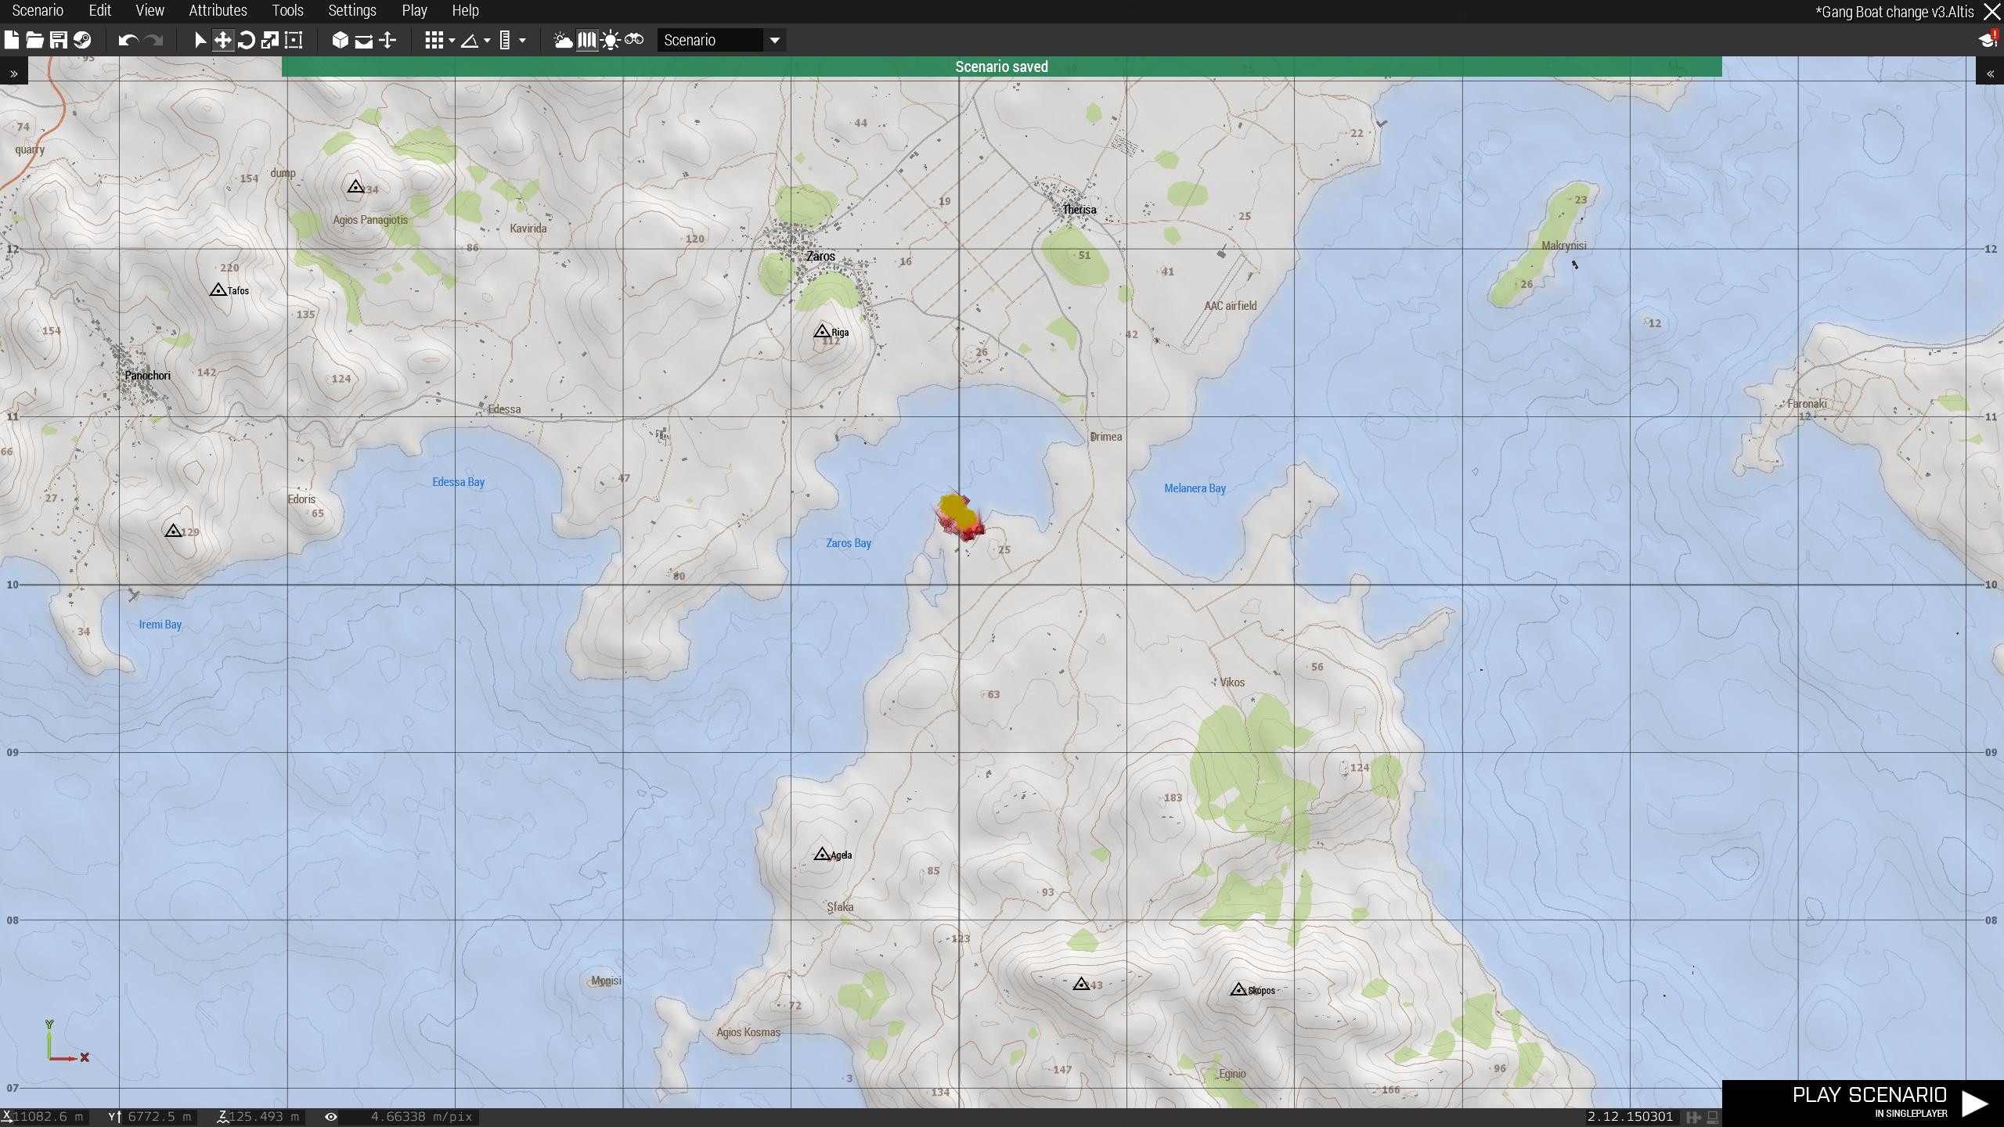Screen dimensions: 2004x1127
Task: Click the Agios Panagiotis label
Action: [x=370, y=220]
